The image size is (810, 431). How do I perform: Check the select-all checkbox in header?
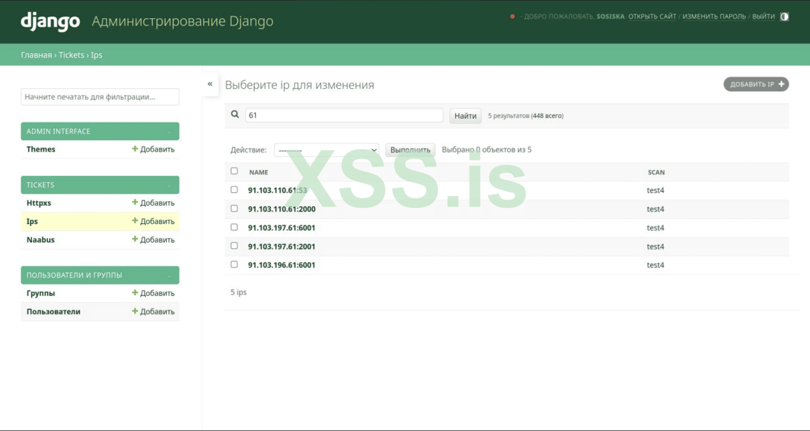click(234, 171)
